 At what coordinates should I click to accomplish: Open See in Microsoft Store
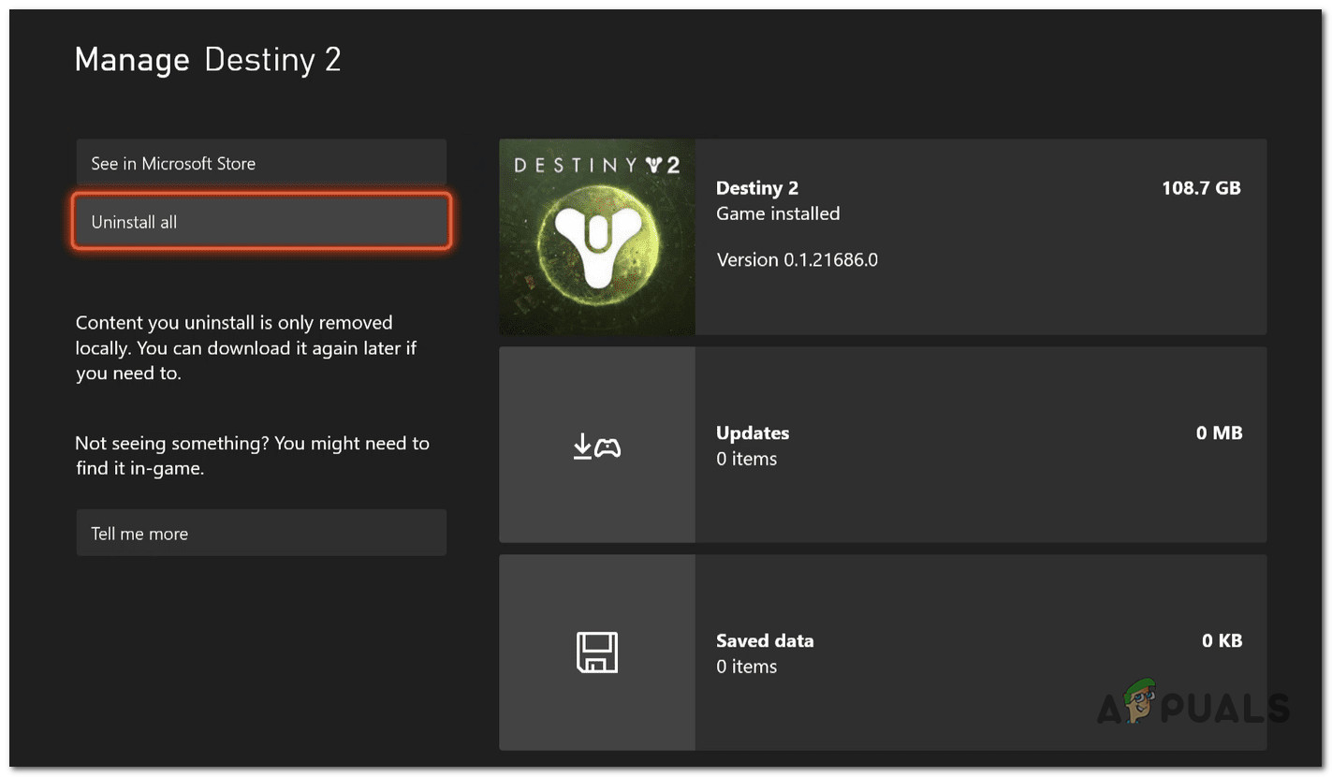[261, 163]
